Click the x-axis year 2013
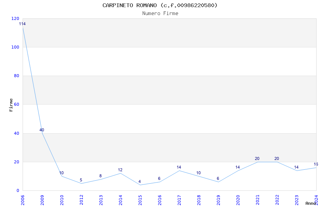Image resolution: width=320 pixels, height=207 pixels. (101, 200)
